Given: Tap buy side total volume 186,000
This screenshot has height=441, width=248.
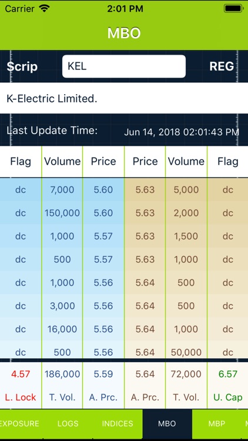Looking at the screenshot, I should click(x=62, y=374).
